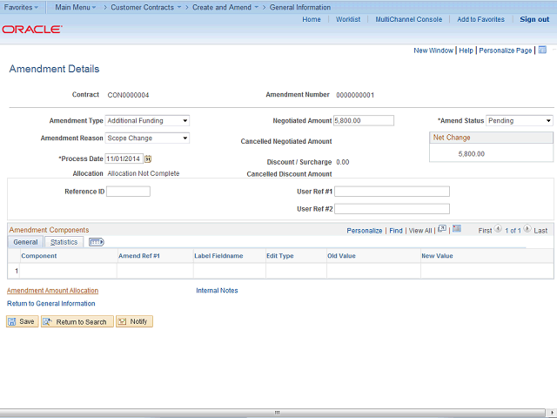
Task: Click the User Ref #1 field
Action: pos(392,192)
